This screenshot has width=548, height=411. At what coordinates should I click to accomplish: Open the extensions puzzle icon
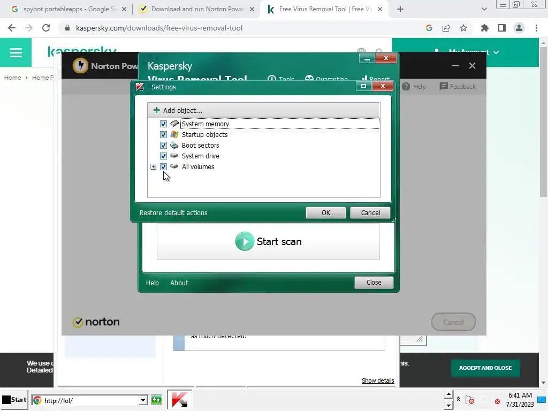coord(484,28)
